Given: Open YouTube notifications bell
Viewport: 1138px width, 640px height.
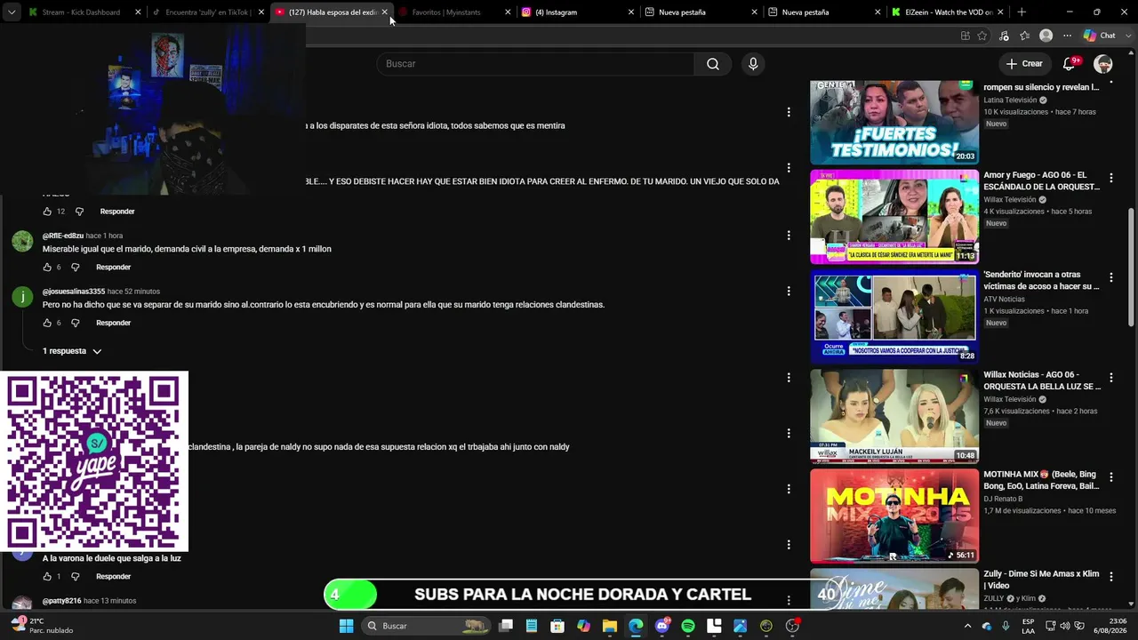Looking at the screenshot, I should [x=1070, y=64].
